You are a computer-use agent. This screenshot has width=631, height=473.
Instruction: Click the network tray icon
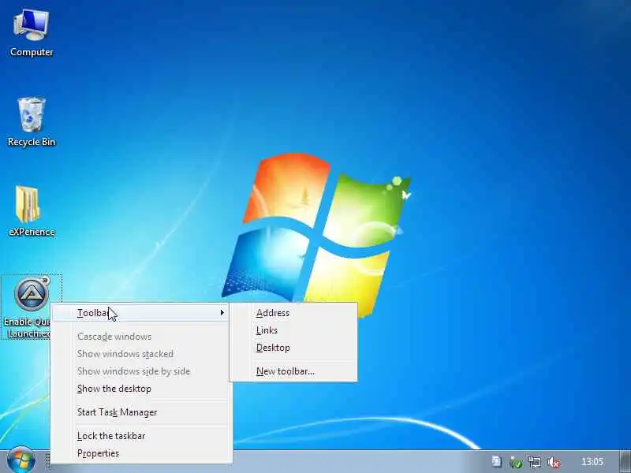click(535, 462)
